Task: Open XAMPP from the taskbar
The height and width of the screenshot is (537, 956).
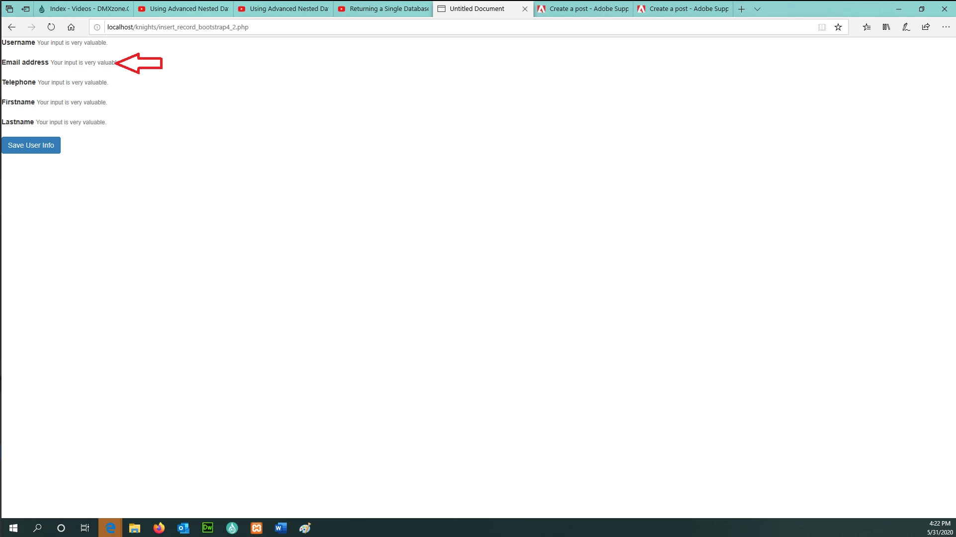Action: (x=257, y=528)
